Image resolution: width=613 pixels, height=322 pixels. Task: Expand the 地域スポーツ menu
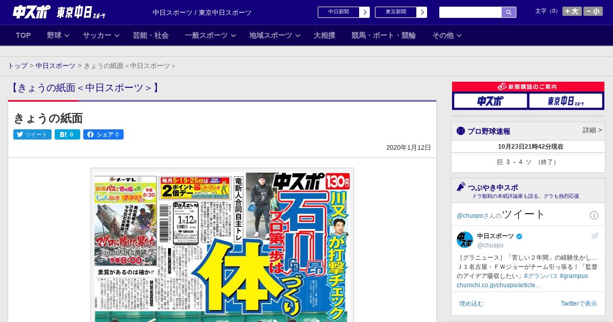pos(275,35)
